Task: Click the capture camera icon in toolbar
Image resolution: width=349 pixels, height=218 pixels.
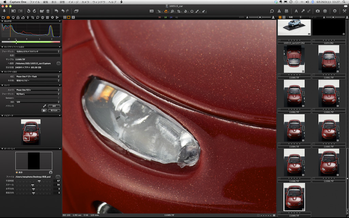Action: (318, 11)
